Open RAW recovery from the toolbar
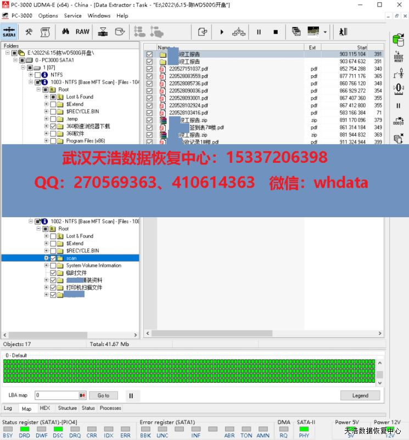 (x=82, y=32)
